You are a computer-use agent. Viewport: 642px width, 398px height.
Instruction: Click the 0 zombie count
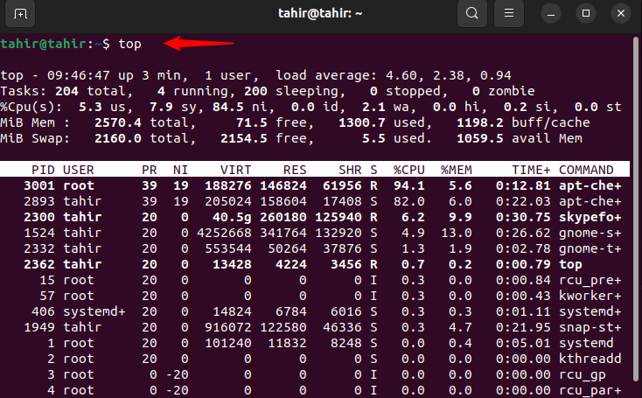click(476, 91)
